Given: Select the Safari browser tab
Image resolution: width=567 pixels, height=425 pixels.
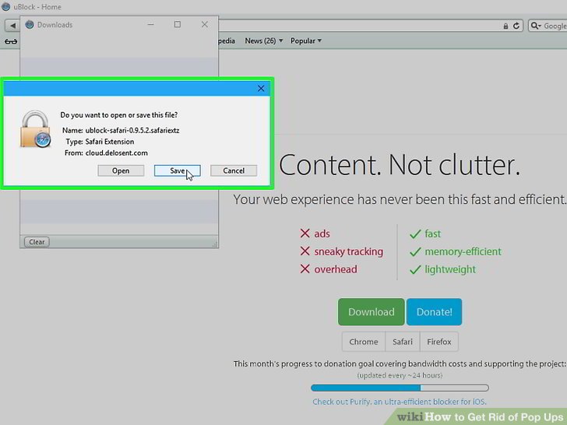Looking at the screenshot, I should [x=403, y=342].
